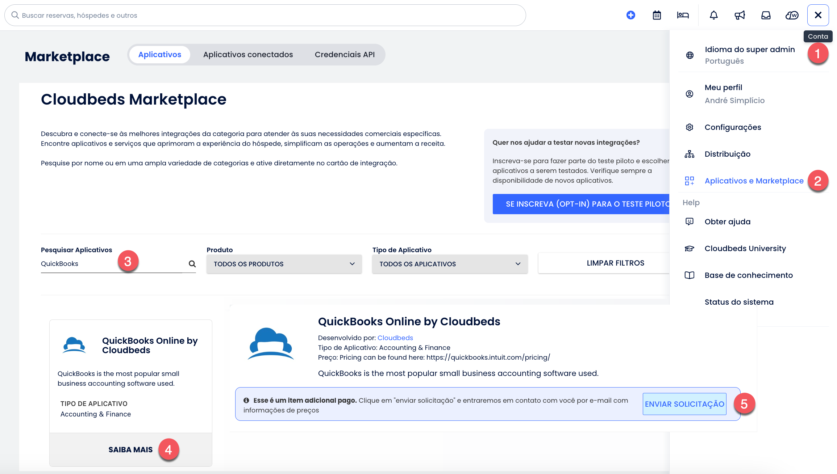837x474 pixels.
Task: Click Se inscreva (opt-in) para o teste piloto
Action: 581,204
